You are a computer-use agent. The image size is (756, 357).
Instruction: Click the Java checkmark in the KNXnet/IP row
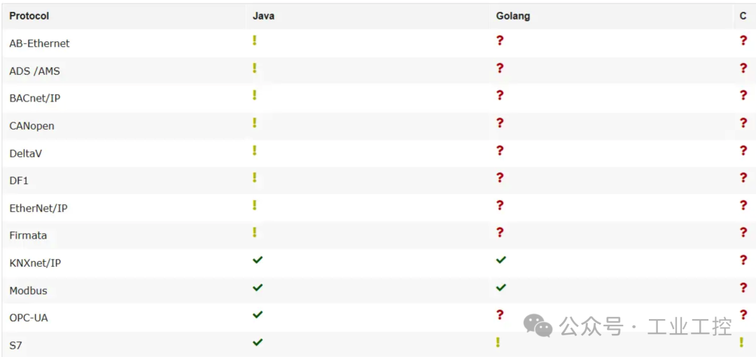point(258,260)
